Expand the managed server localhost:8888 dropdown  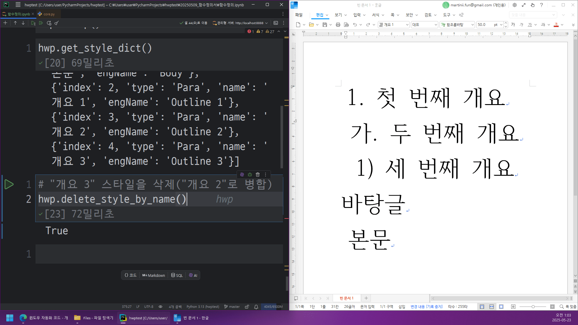click(x=266, y=23)
